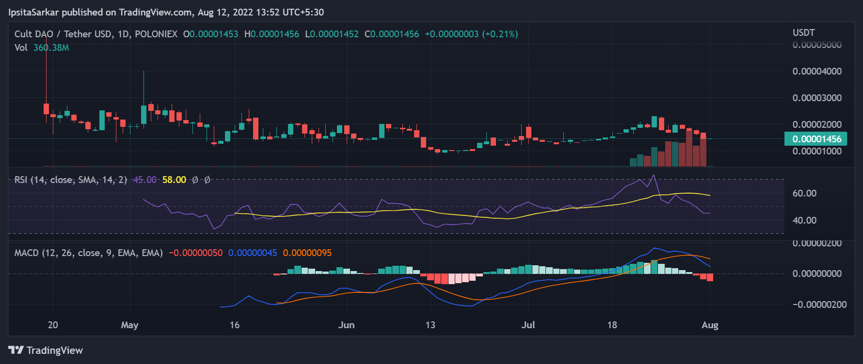Click the MACD signal value 0.00000095

(307, 253)
